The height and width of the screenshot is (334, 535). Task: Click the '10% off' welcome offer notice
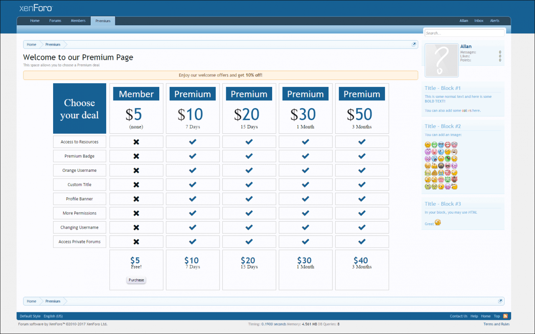221,75
